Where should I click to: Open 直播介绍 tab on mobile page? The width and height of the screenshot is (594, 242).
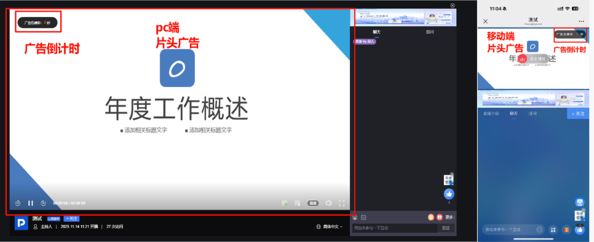(491, 113)
